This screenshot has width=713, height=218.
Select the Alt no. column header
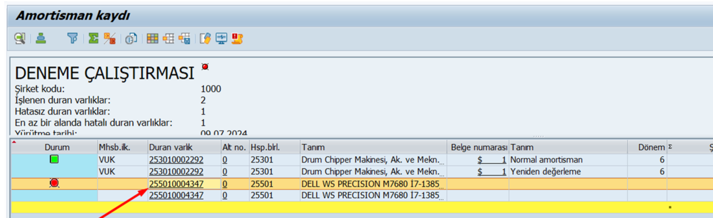click(x=234, y=147)
